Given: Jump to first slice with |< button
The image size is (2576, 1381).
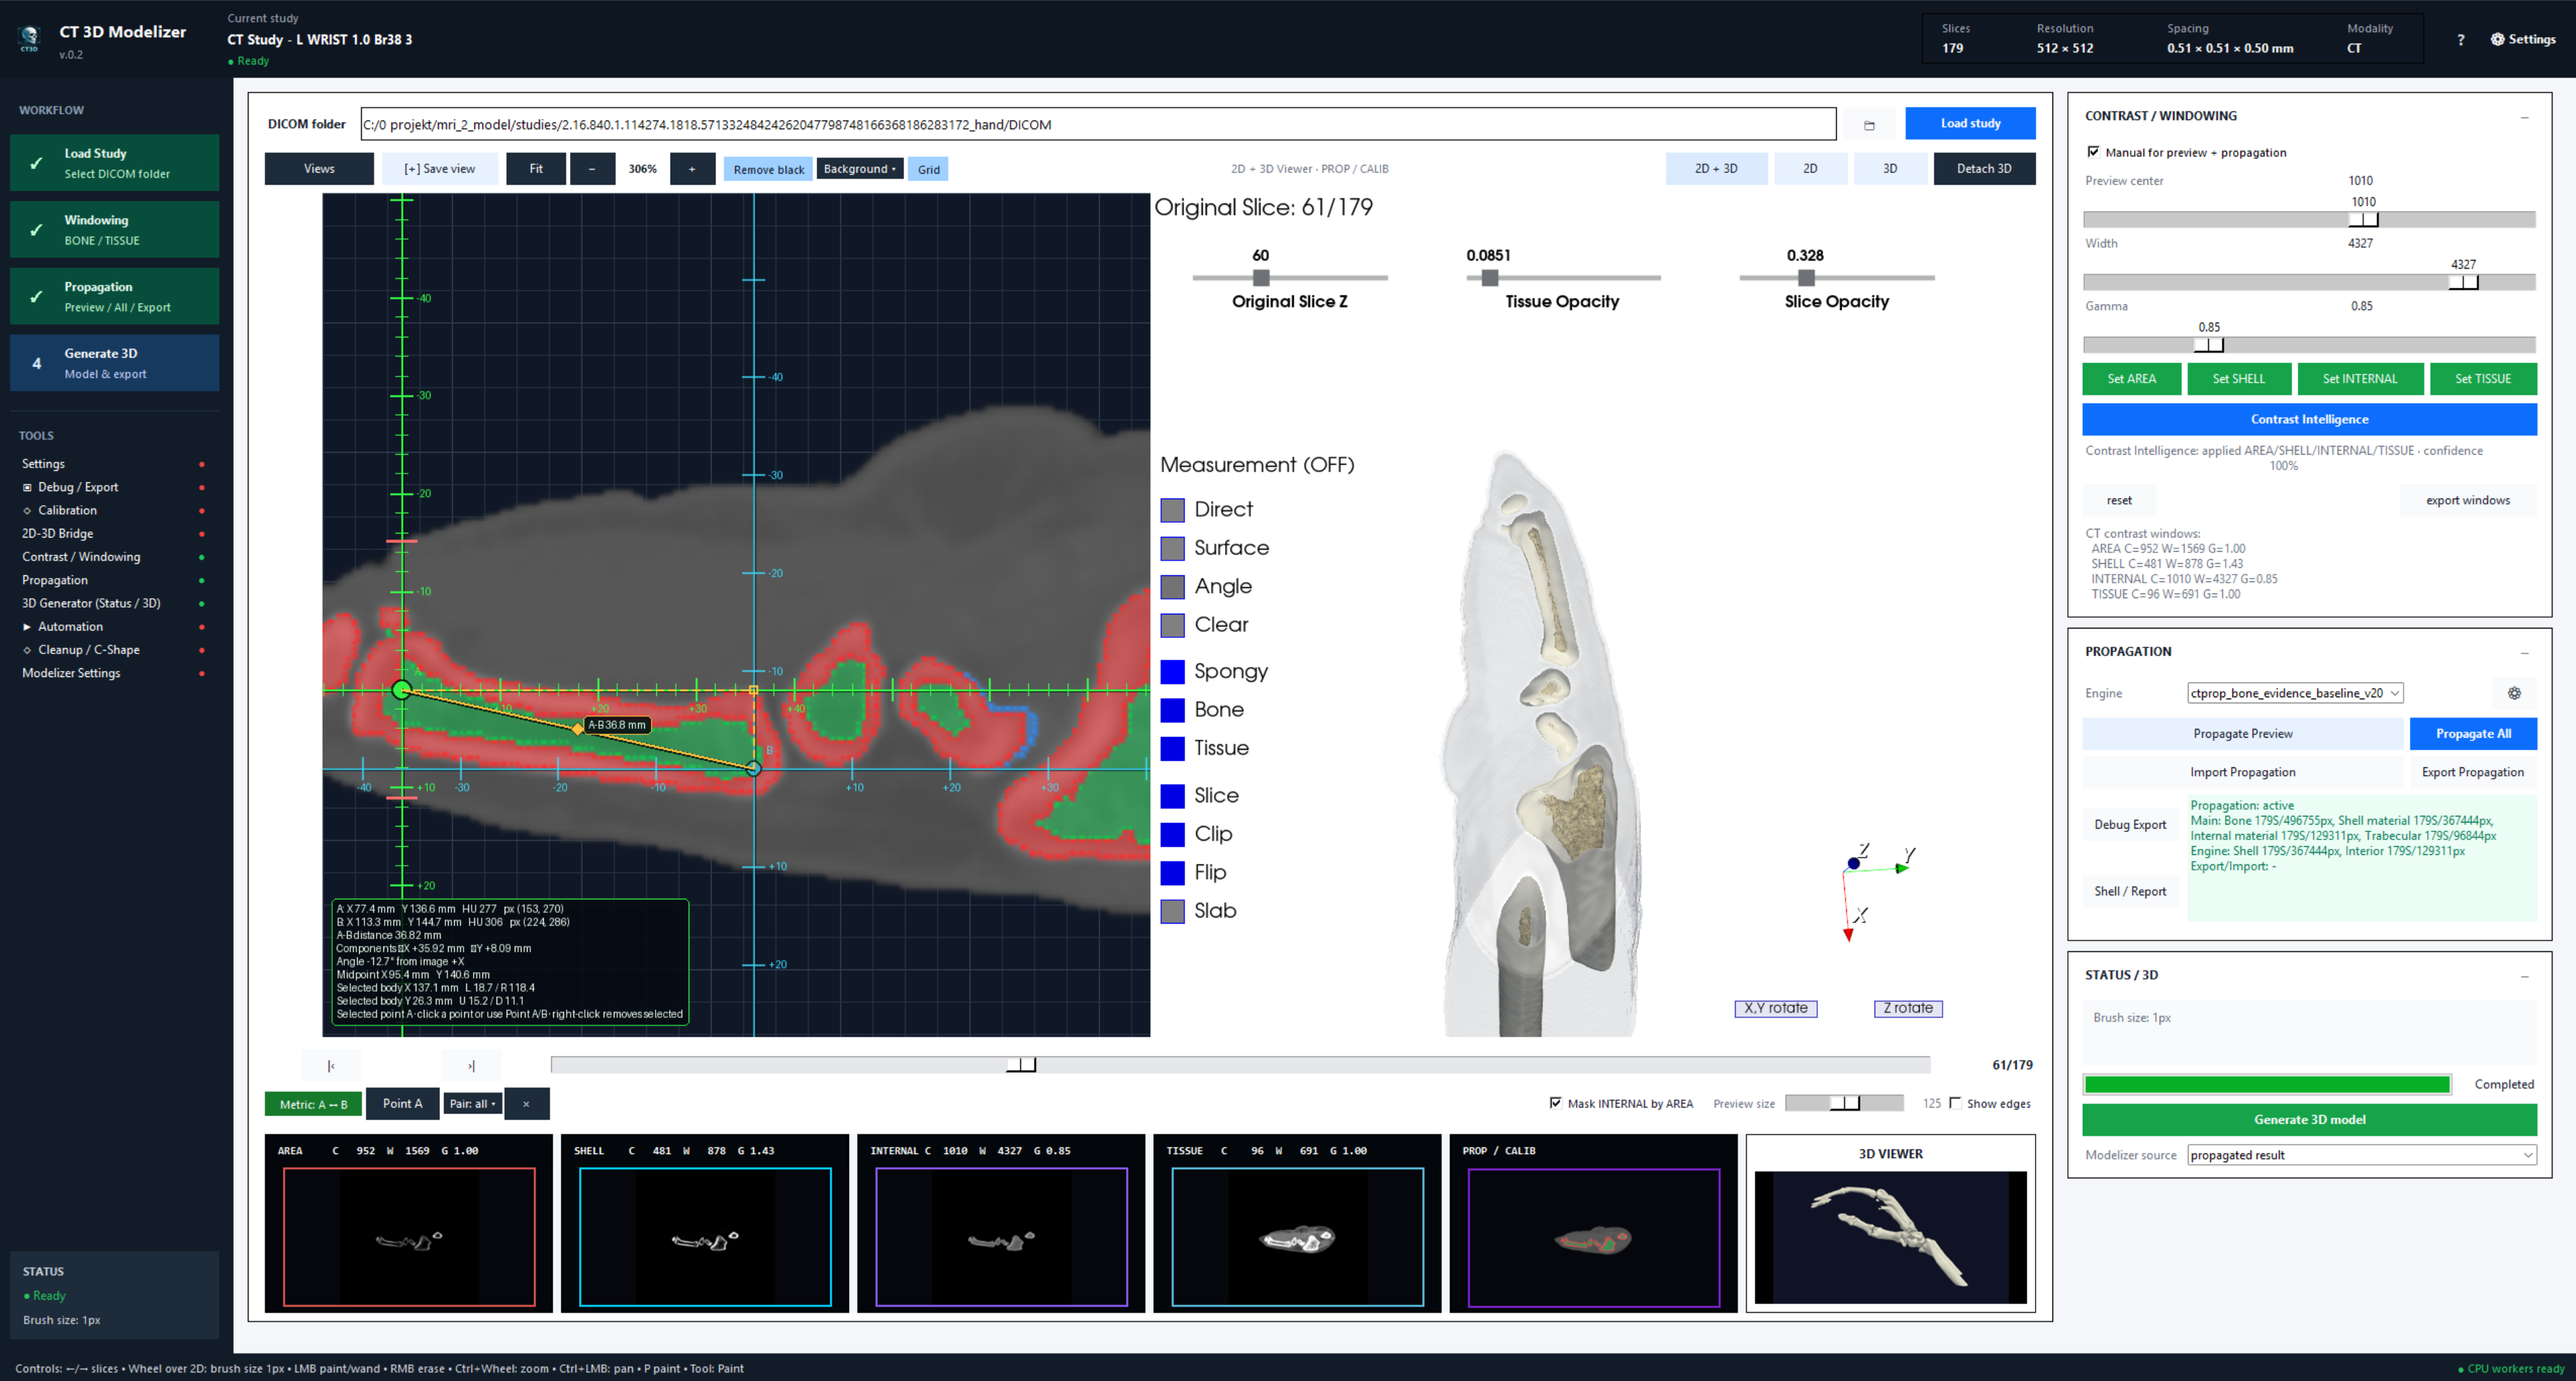Looking at the screenshot, I should click(x=331, y=1066).
